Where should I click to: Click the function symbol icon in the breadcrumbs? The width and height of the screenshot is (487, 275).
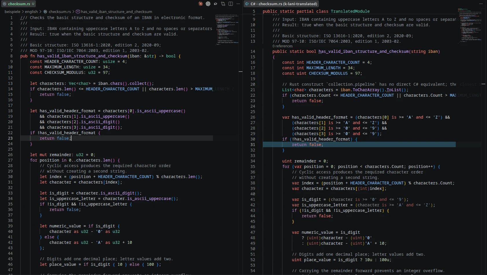[x=78, y=12]
